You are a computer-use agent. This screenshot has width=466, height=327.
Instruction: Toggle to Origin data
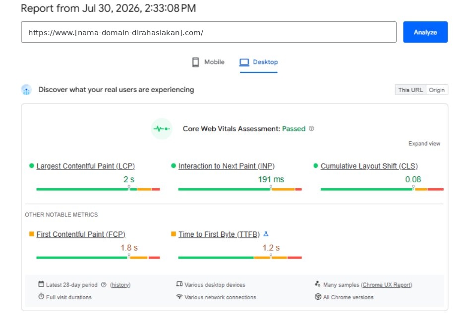(x=437, y=90)
